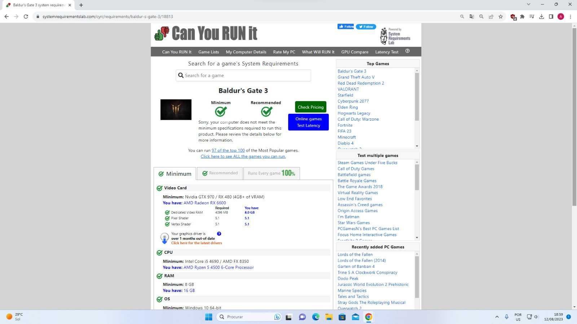
Task: Open tab search dropdown in Chrome
Action: (x=529, y=5)
